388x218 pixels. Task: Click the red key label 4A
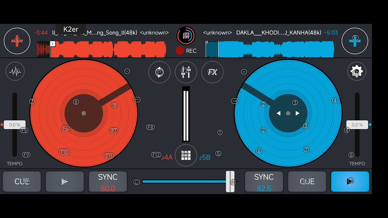tap(167, 157)
